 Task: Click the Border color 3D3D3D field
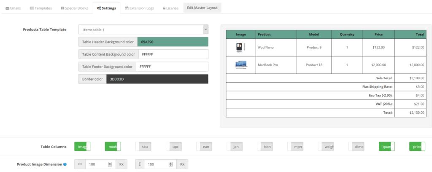point(157,79)
